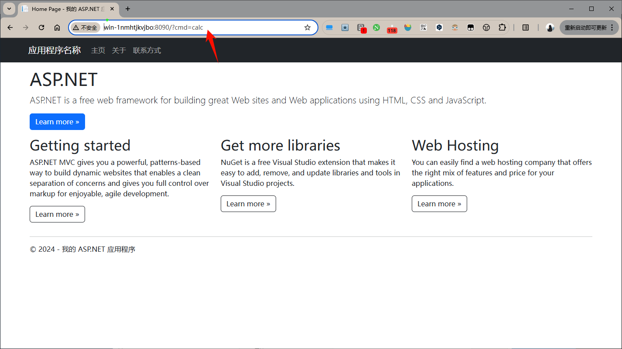The image size is (622, 349).
Task: Click the Getting started heading
Action: point(80,145)
